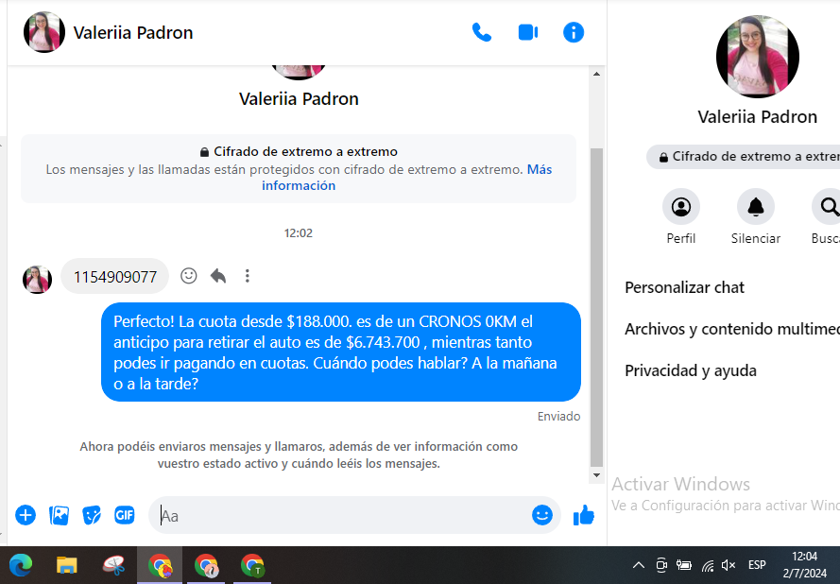Open more options for 1154909077 message
The height and width of the screenshot is (584, 840).
[248, 276]
